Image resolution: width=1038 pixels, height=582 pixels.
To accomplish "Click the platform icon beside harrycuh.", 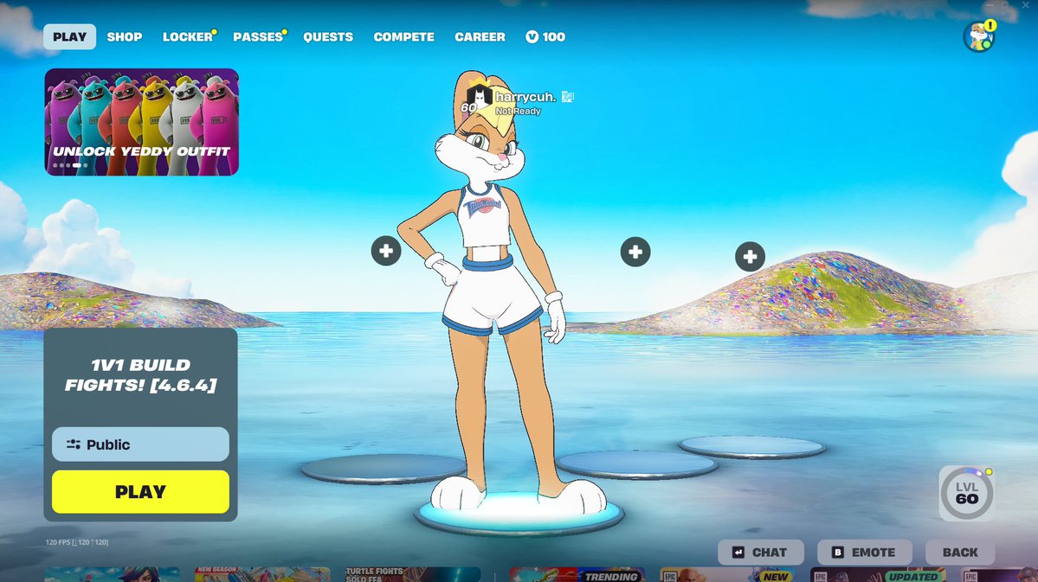I will point(567,97).
